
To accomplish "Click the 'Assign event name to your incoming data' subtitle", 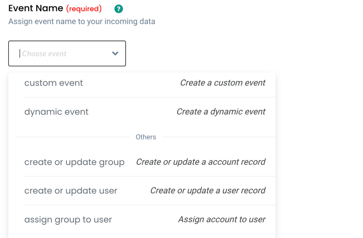I will 82,22.
